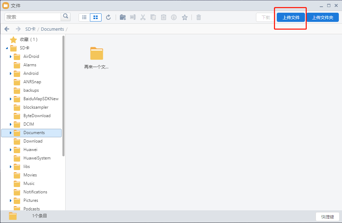Image resolution: width=342 pixels, height=223 pixels.
Task: Collapse the SD卡 root node
Action: (7, 48)
